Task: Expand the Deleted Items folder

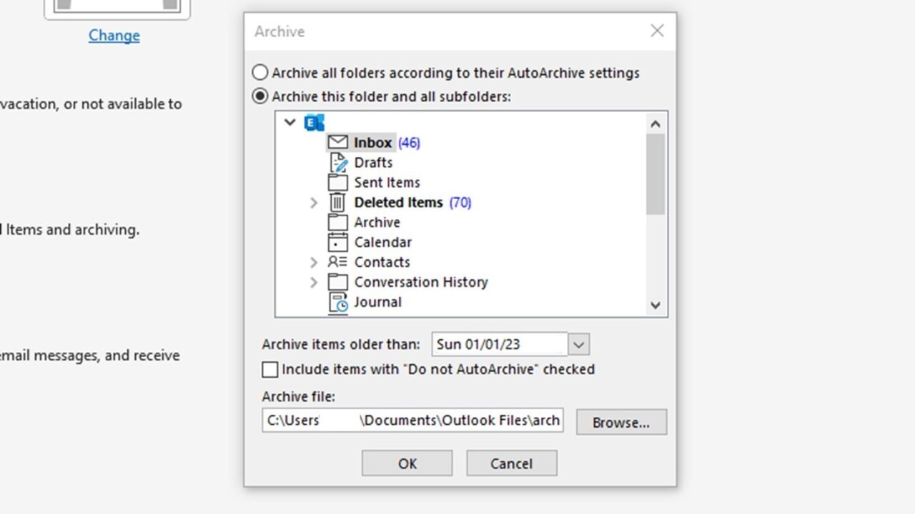Action: (315, 202)
